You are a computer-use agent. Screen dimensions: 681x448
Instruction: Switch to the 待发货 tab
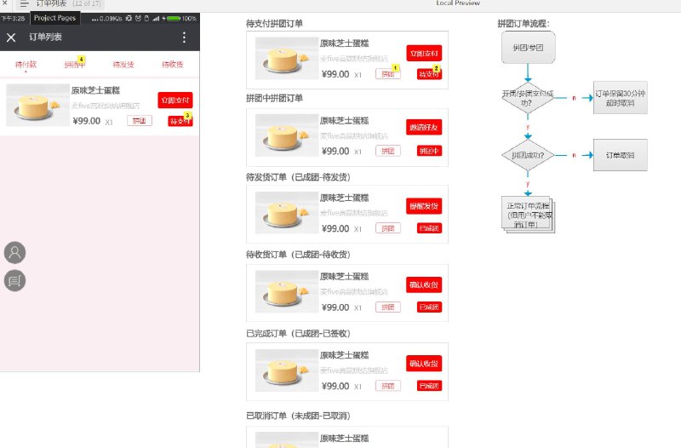point(123,65)
